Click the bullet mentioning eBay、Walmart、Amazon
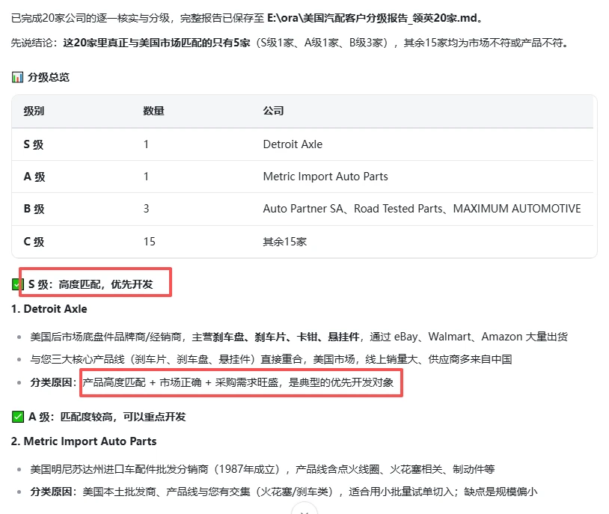609x514 pixels. tap(299, 337)
